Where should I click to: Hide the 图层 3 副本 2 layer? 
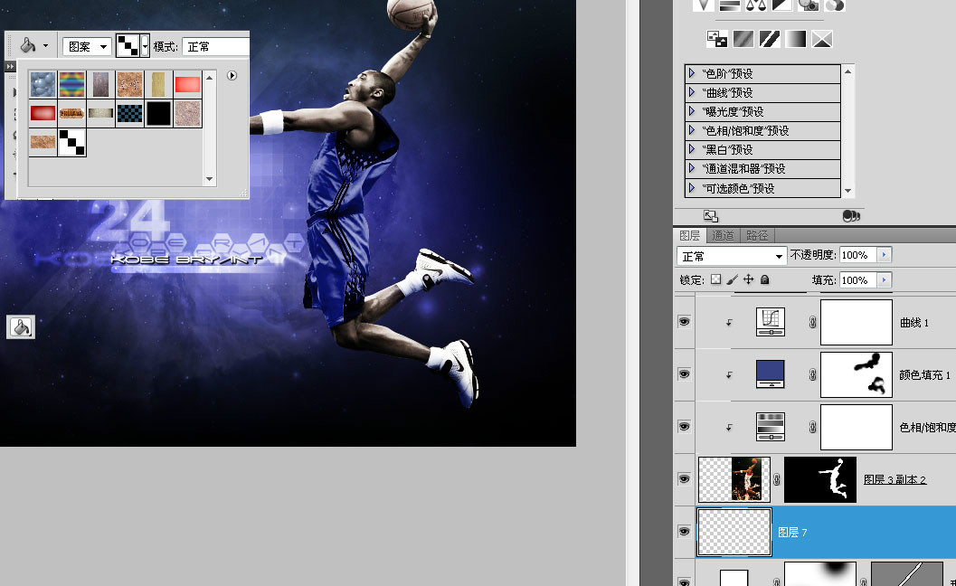[684, 478]
